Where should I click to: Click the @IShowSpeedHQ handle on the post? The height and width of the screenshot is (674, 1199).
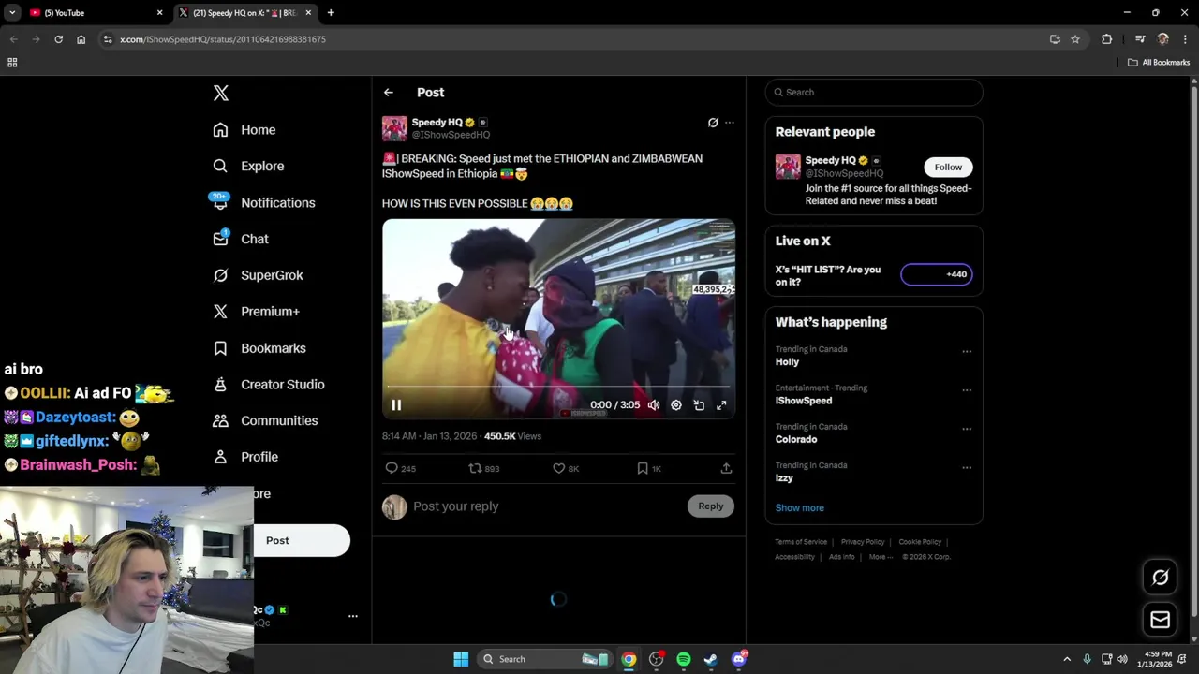(451, 135)
